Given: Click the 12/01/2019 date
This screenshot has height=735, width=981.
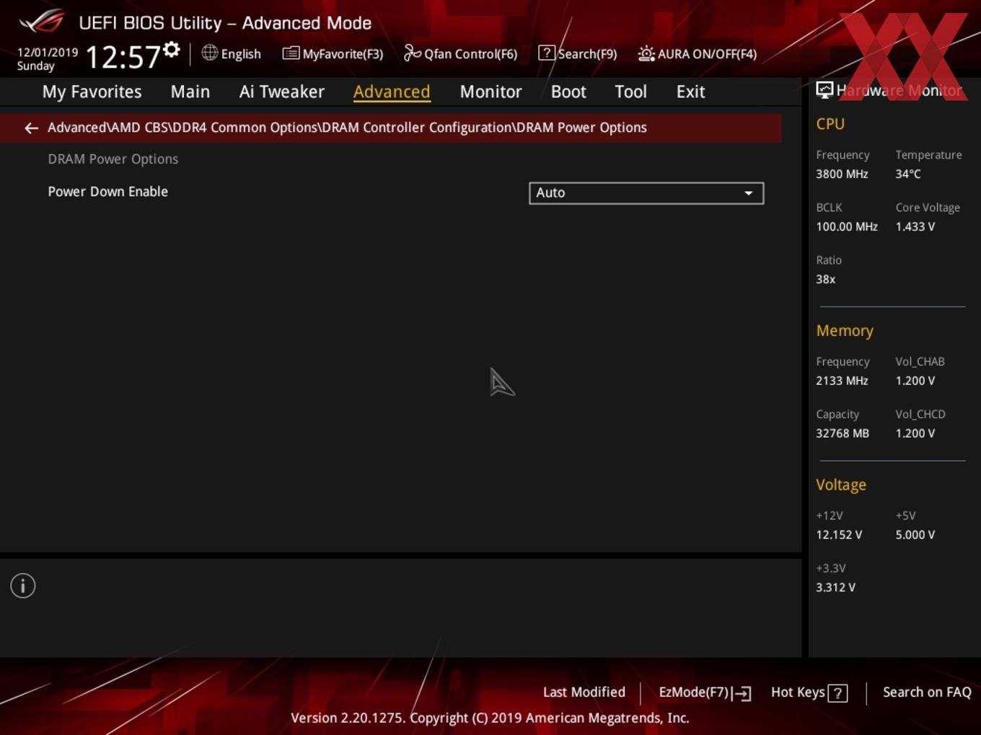Looking at the screenshot, I should pos(48,53).
